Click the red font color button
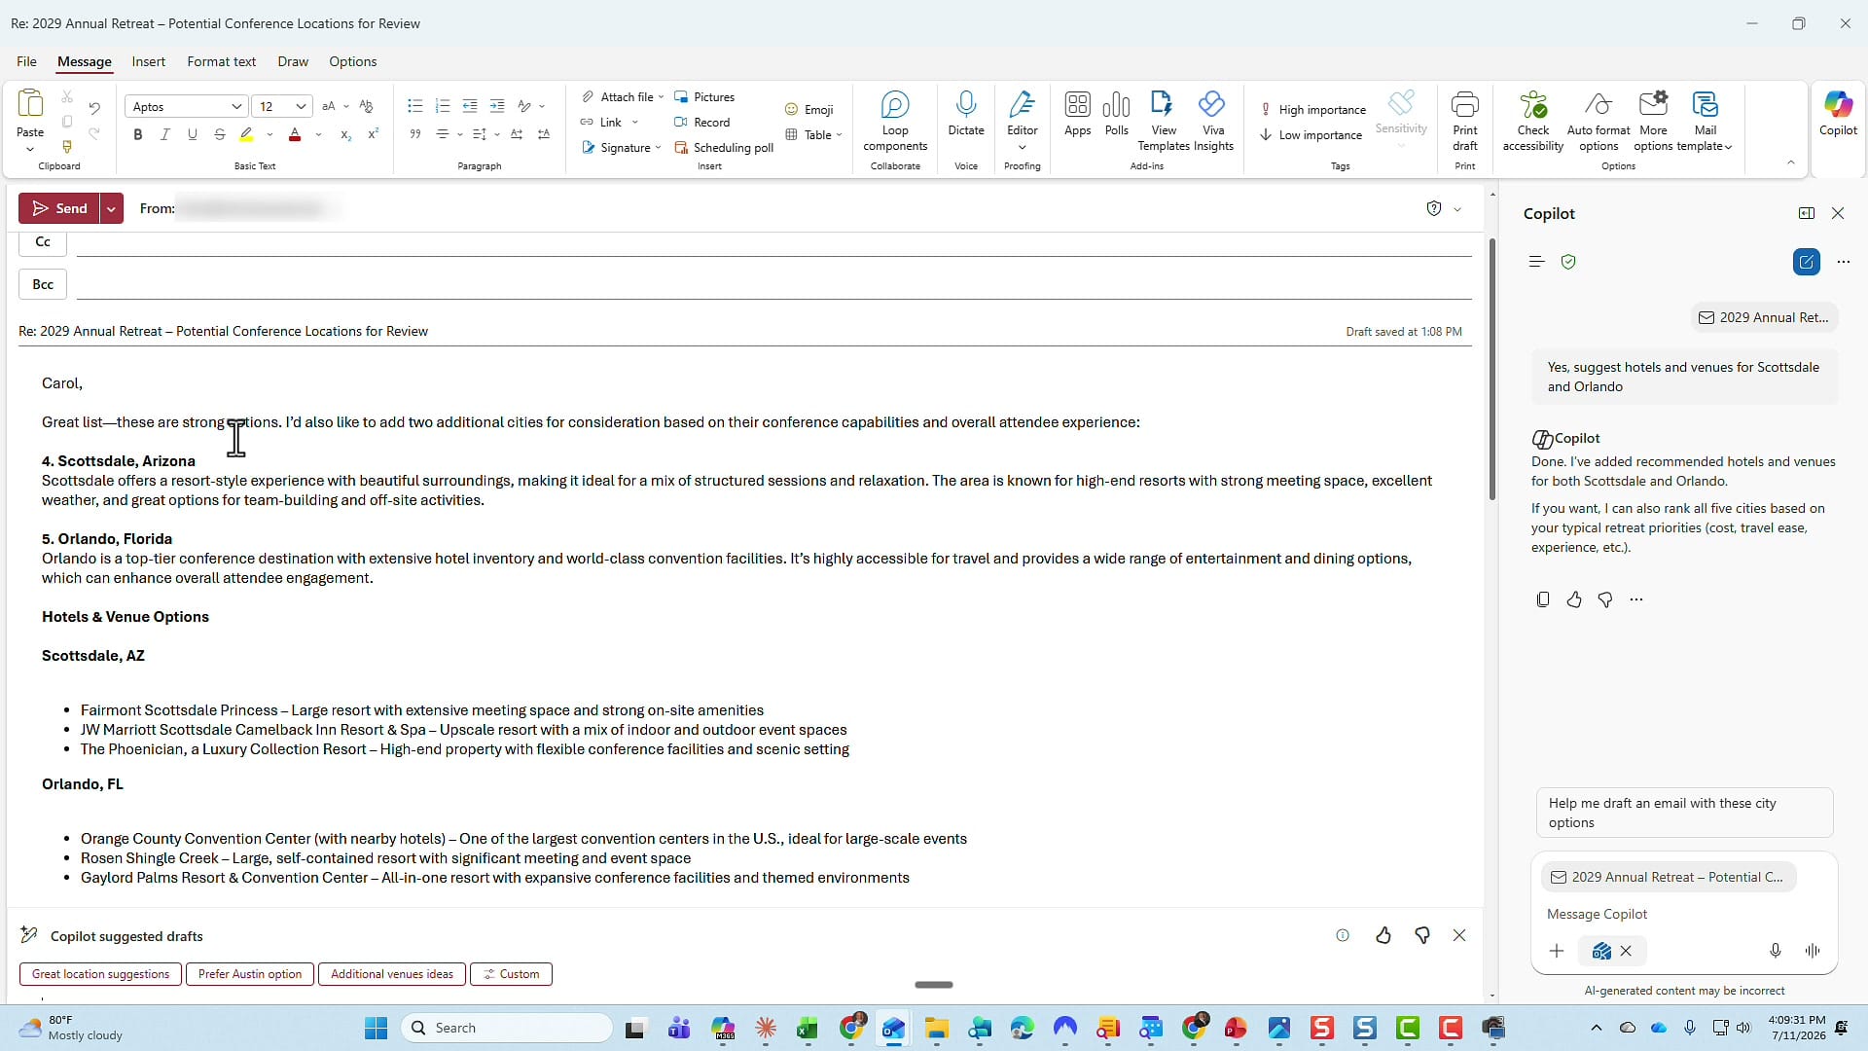 click(295, 134)
